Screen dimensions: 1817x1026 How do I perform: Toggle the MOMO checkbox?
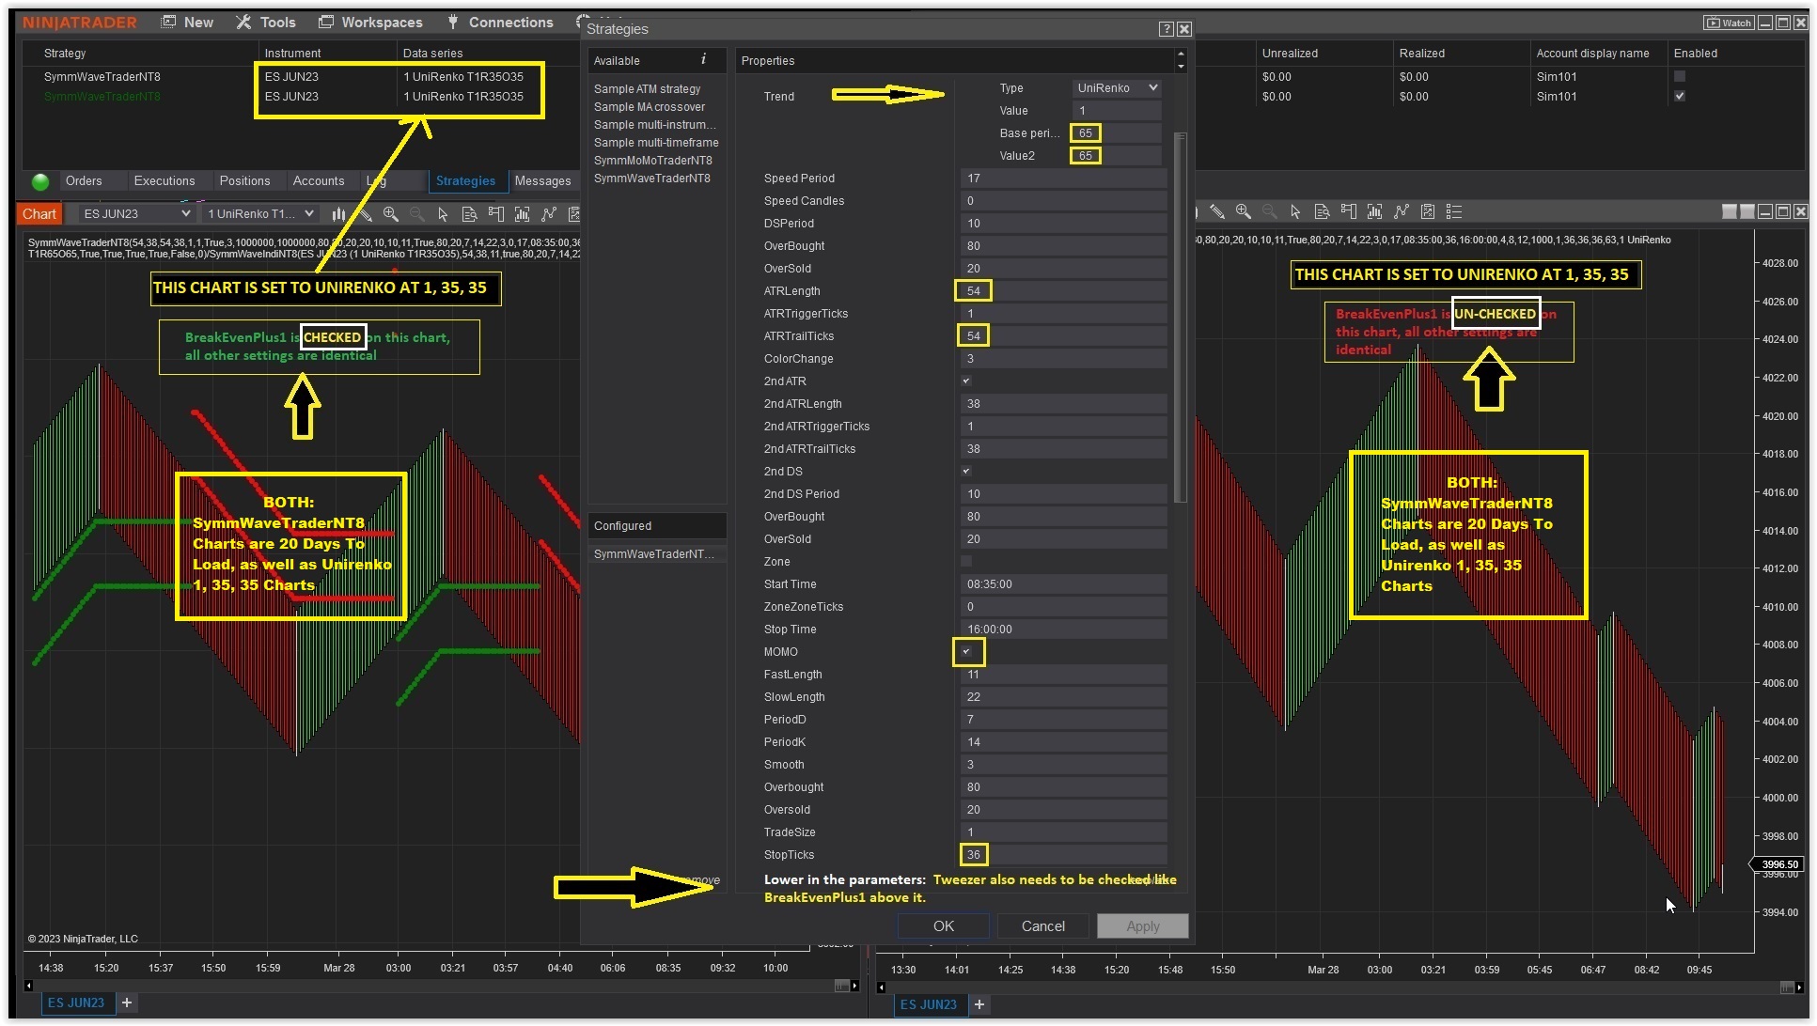click(x=966, y=652)
